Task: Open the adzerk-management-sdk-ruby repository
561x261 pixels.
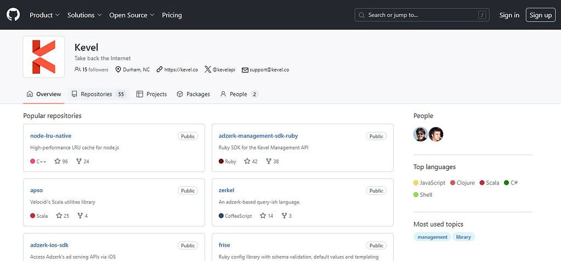Action: [258, 136]
